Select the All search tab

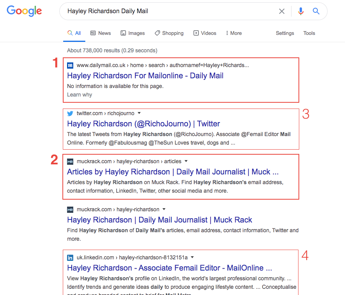pos(74,33)
